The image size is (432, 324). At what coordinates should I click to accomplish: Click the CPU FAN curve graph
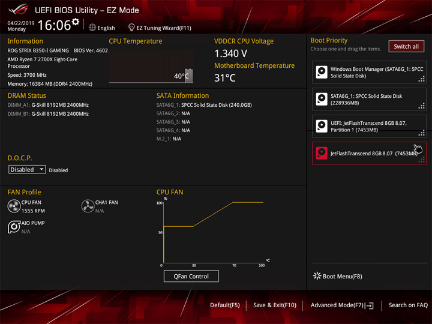pyautogui.click(x=214, y=232)
